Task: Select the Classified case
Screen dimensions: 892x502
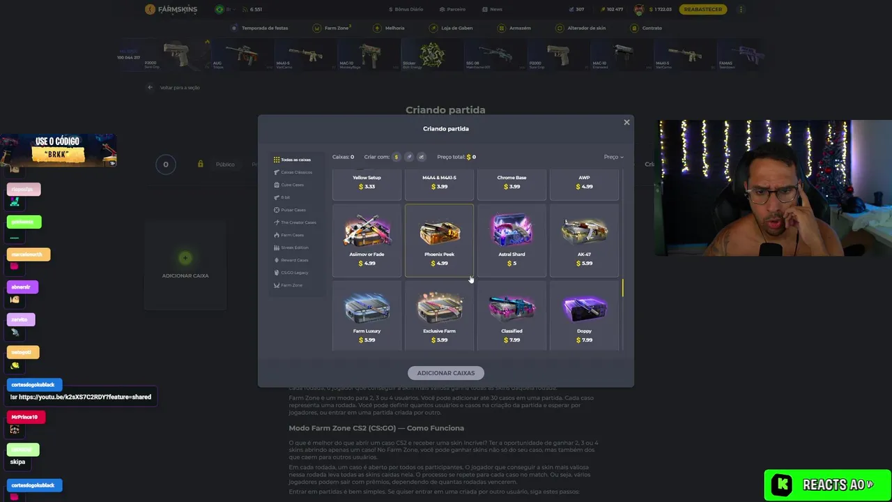Action: (512, 316)
